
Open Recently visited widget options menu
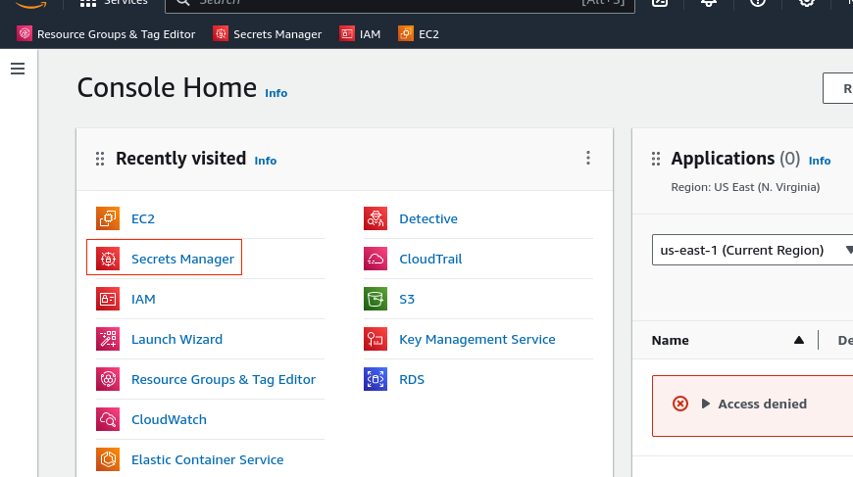(x=588, y=158)
